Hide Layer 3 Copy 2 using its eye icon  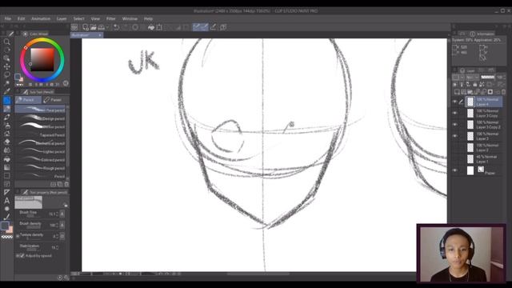(454, 125)
